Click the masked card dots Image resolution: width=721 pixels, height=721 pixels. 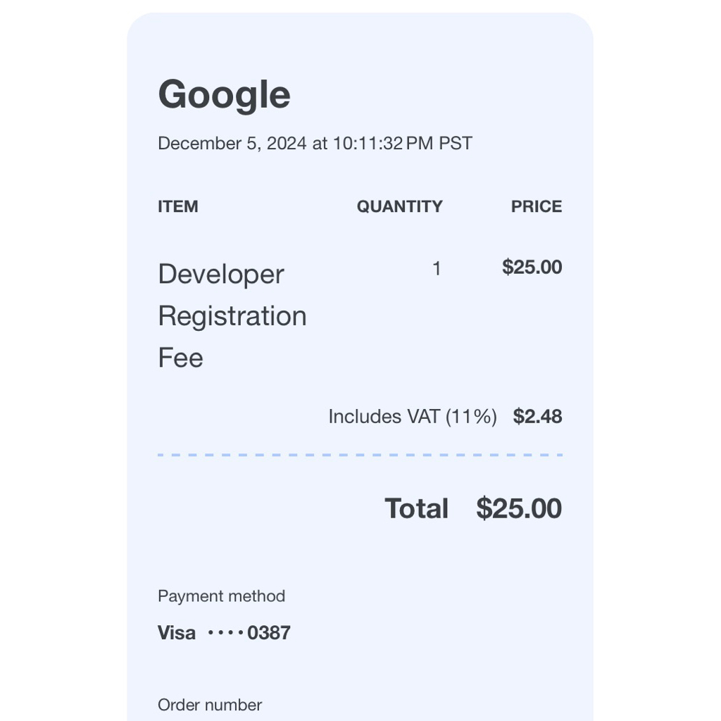[225, 633]
